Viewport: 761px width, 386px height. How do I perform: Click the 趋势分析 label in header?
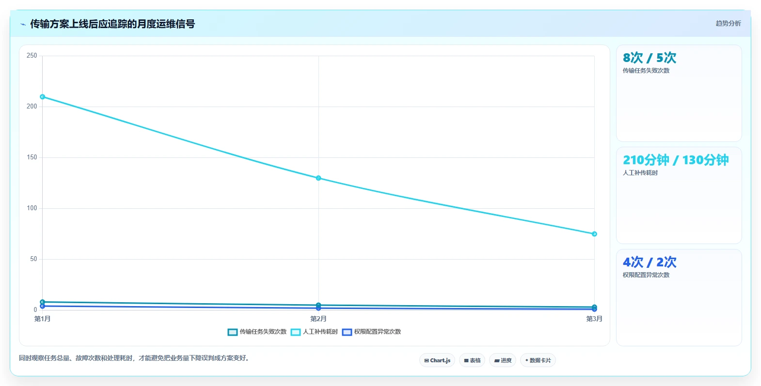tap(728, 23)
